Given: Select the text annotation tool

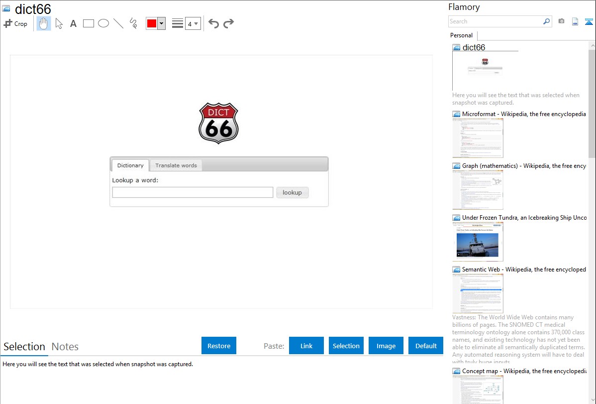Looking at the screenshot, I should (73, 23).
